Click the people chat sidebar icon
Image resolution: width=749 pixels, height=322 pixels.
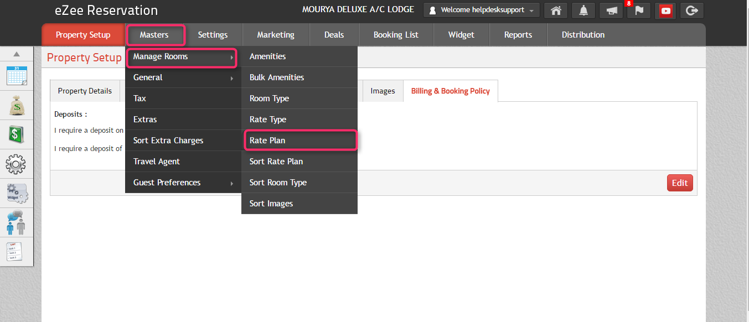(17, 222)
